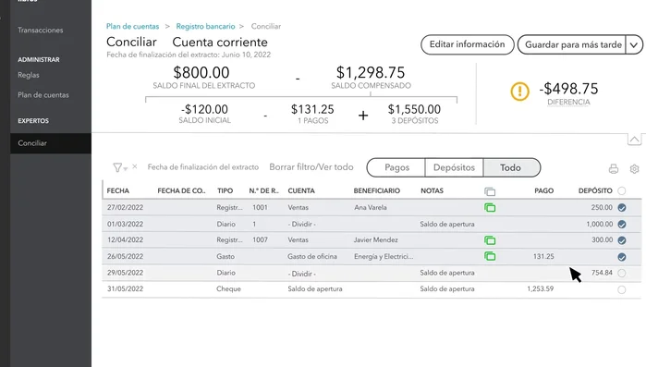Follow the Plan de cuentas breadcrumb link
This screenshot has width=646, height=367.
133,27
